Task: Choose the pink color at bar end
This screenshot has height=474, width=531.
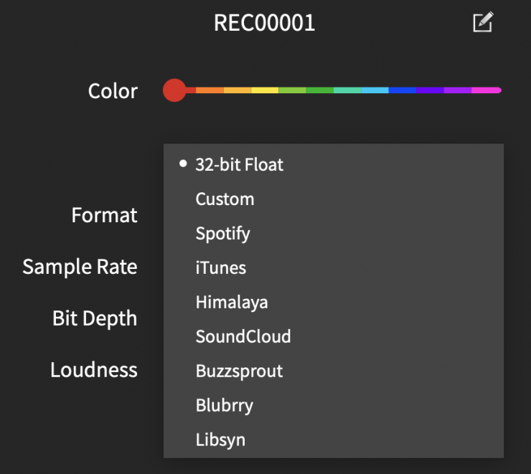Action: tap(487, 91)
